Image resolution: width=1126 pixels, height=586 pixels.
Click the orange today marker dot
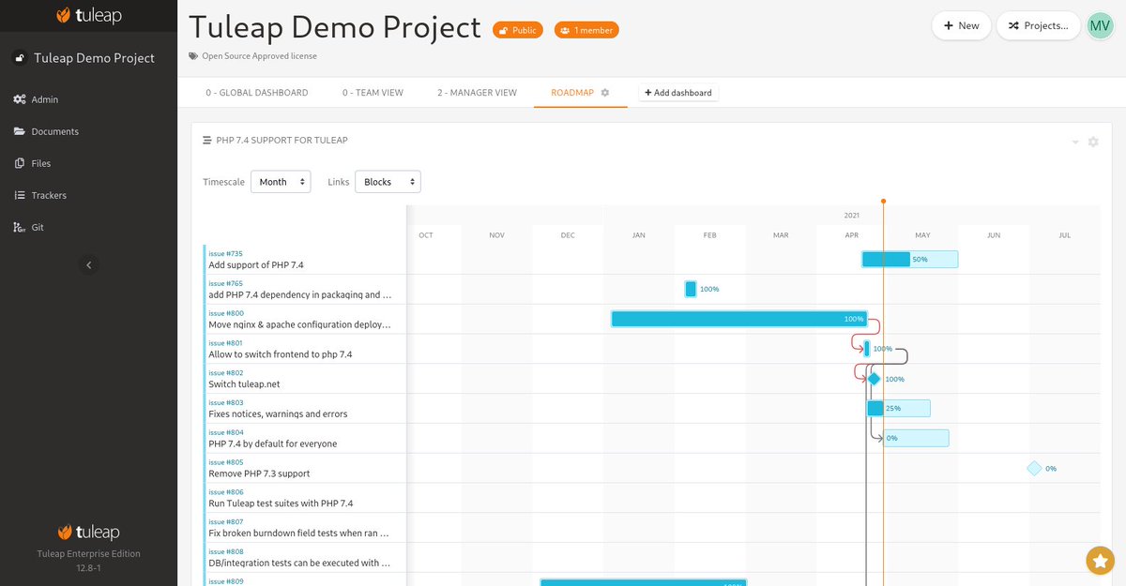[883, 202]
